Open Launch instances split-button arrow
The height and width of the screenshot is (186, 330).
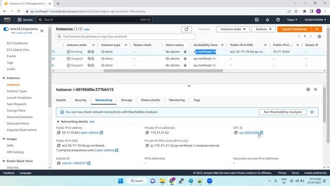pyautogui.click(x=317, y=29)
